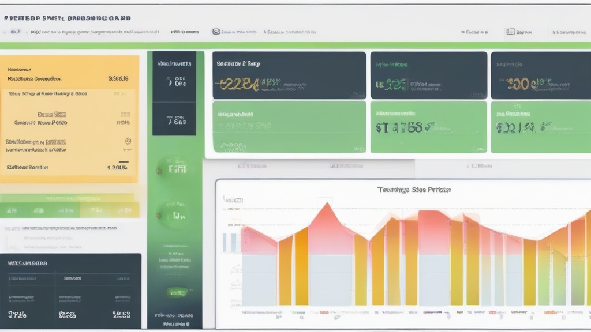The image size is (591, 332).
Task: Open the rightmost top toolbar menu item
Action: (x=568, y=32)
